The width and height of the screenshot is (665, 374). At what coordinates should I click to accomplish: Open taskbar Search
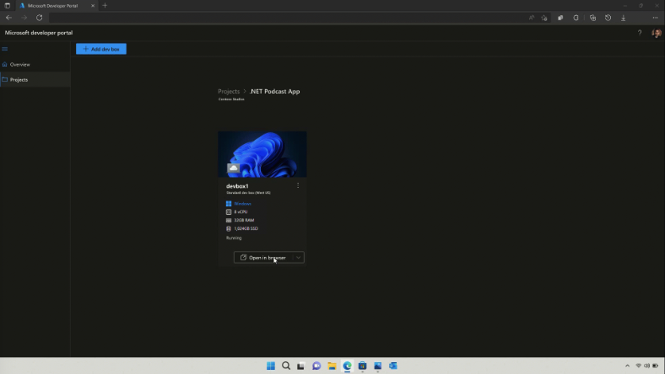pyautogui.click(x=286, y=366)
